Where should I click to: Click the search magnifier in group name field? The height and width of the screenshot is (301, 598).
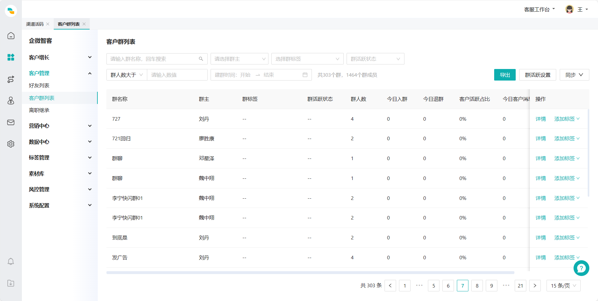201,59
